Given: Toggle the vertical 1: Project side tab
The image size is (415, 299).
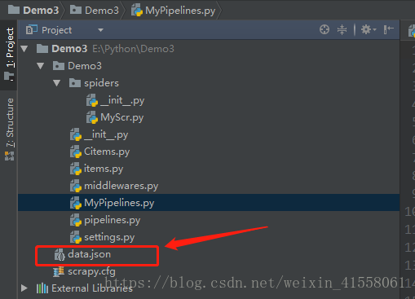Looking at the screenshot, I should click(x=9, y=55).
